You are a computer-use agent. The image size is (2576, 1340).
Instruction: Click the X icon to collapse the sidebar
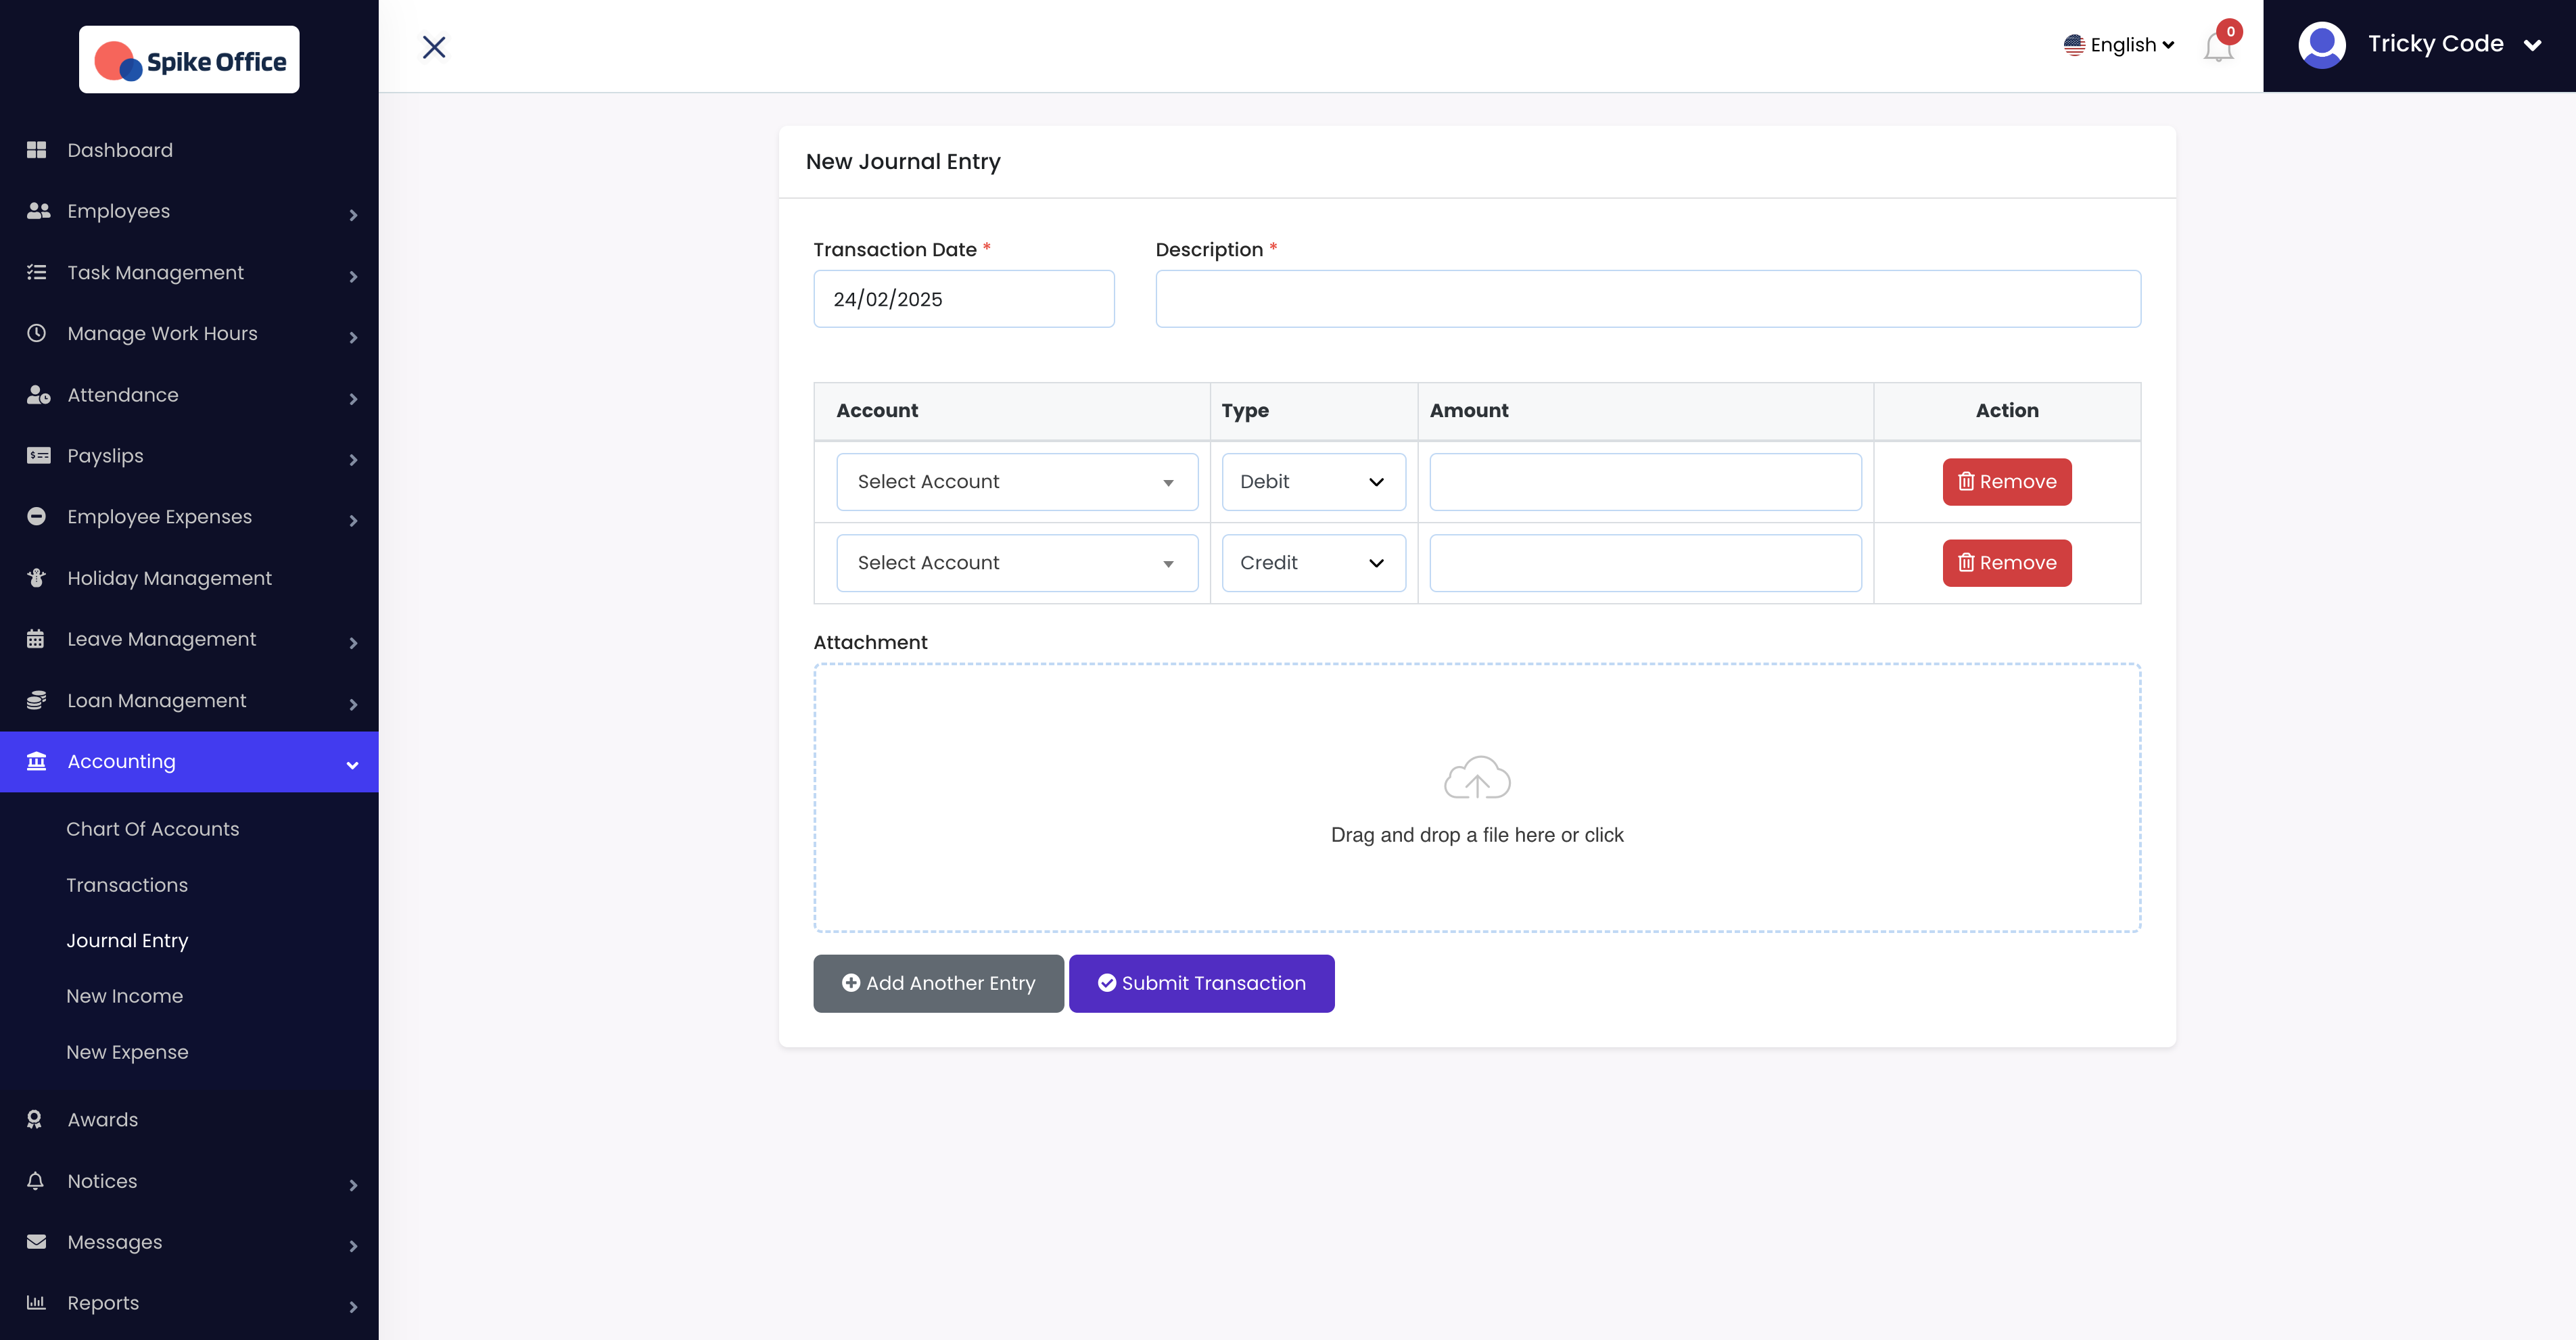[x=434, y=47]
